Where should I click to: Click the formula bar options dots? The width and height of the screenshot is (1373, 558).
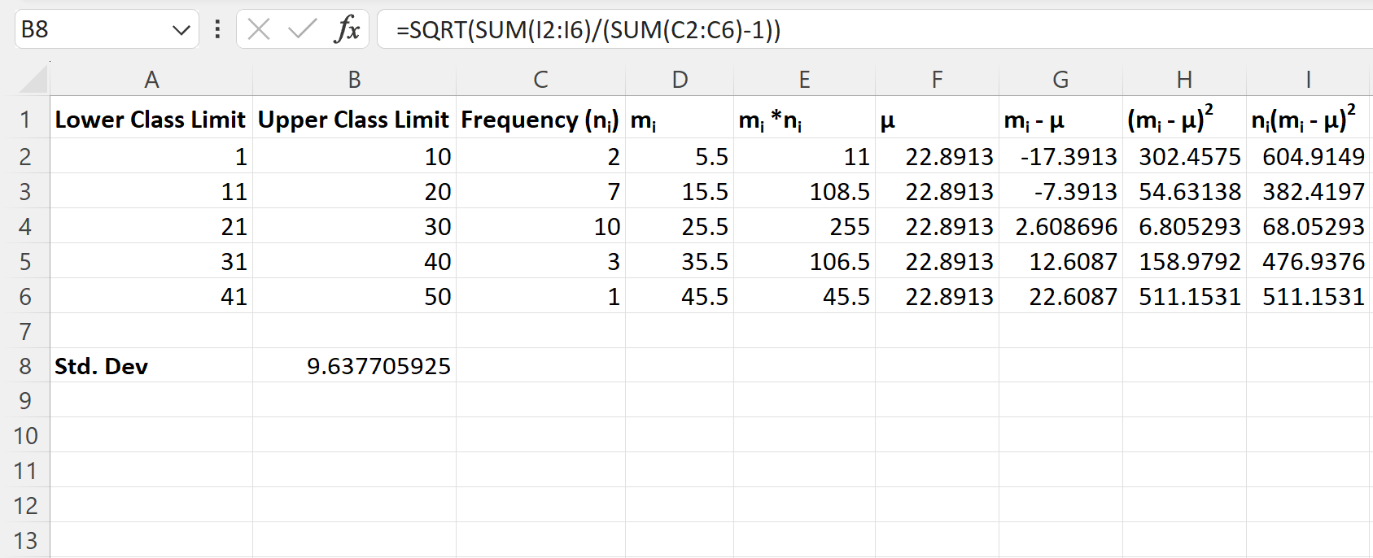(217, 30)
